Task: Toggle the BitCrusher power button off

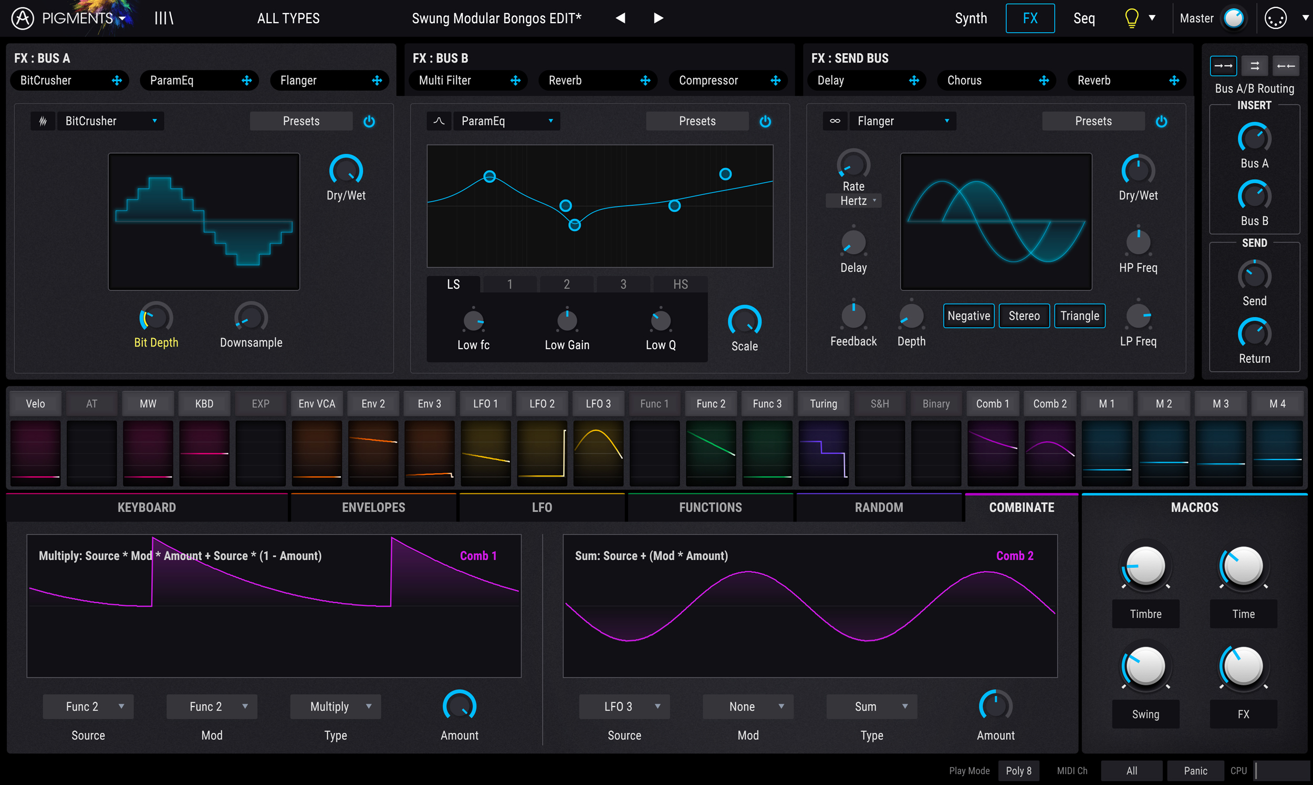Action: 369,122
